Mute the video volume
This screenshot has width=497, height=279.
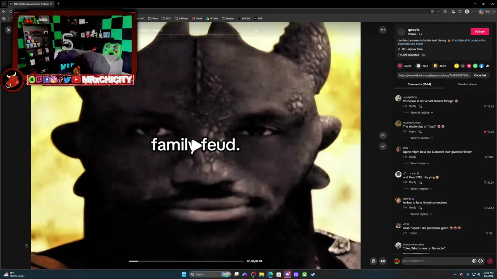(382, 261)
